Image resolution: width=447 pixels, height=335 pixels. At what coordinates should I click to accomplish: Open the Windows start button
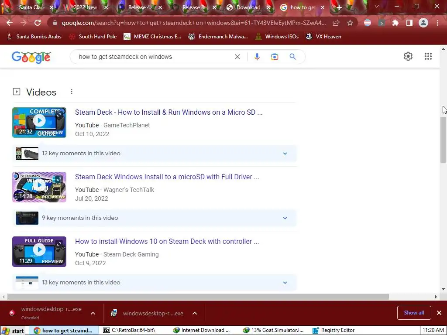(13, 331)
